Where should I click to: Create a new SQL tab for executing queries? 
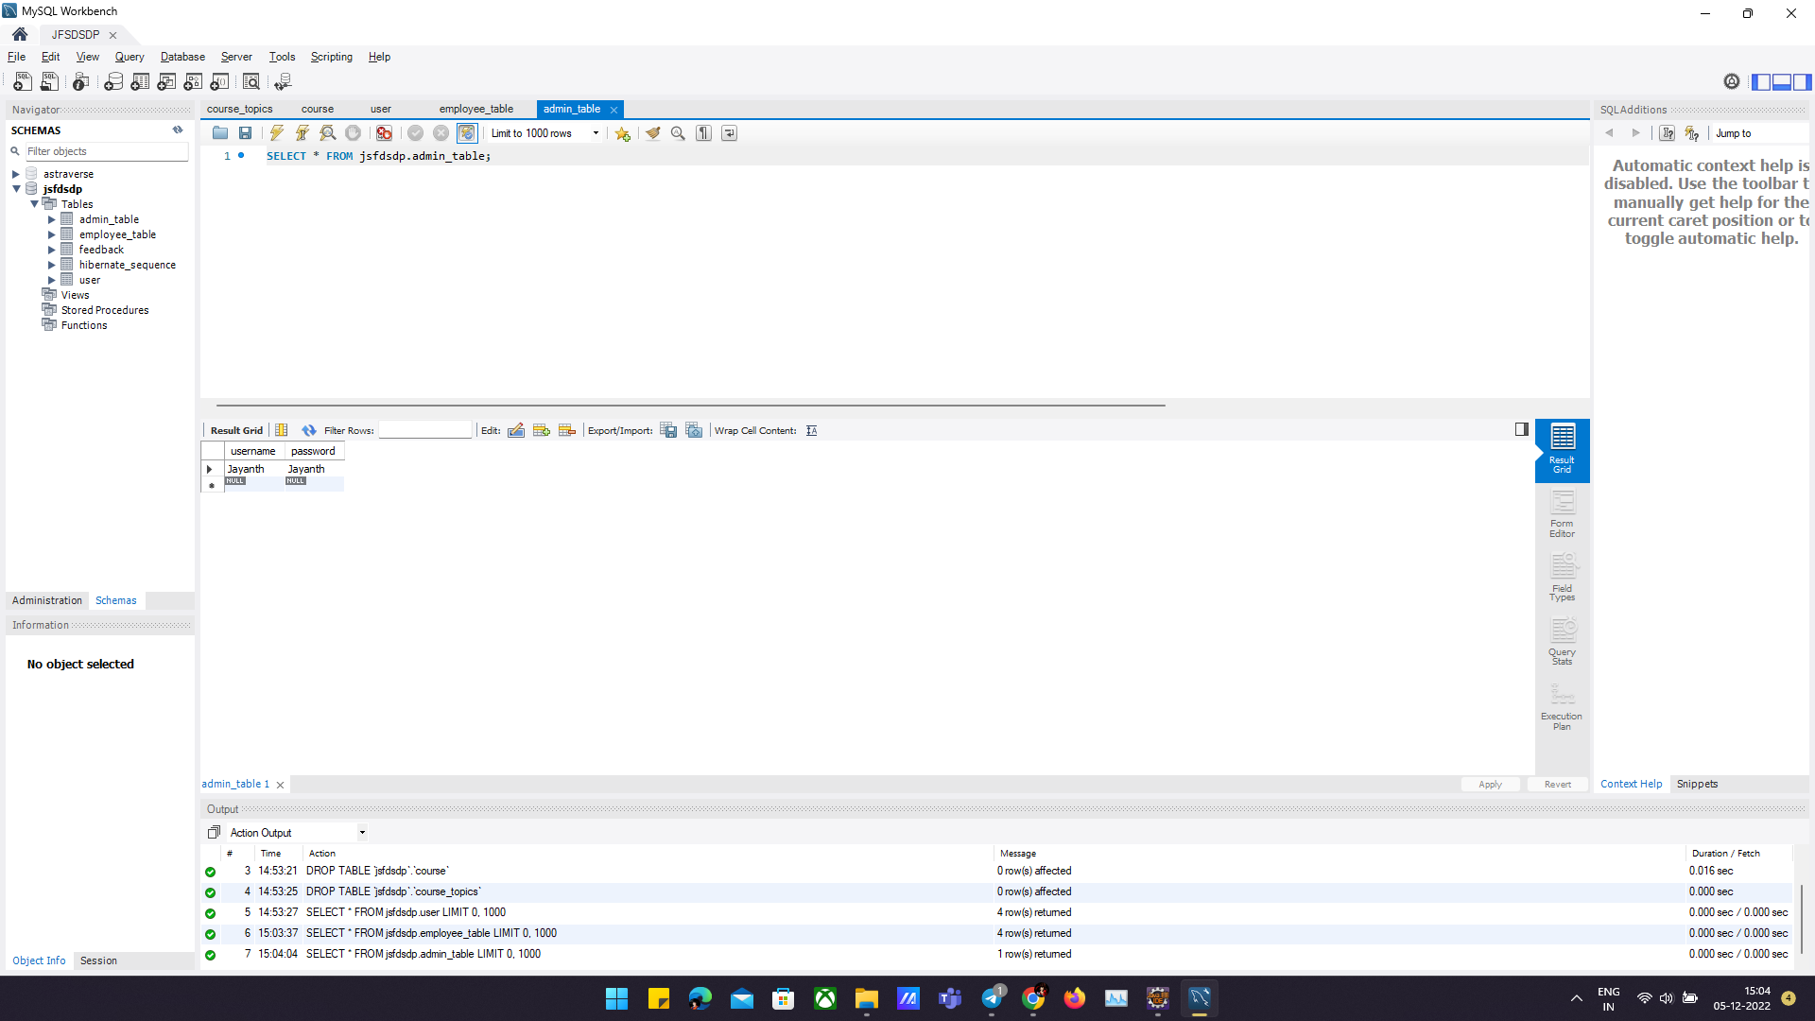coord(21,82)
